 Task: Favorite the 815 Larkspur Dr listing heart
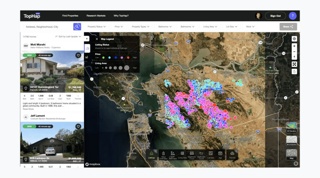coord(78,127)
